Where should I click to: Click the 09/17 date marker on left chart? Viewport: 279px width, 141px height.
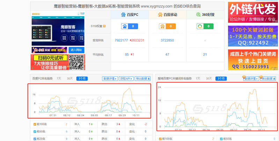(108, 115)
